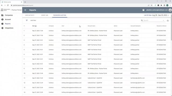Viewport: 172px width, 96px height.
Task: Open the hamburger menu beside Reports
Action: (25, 10)
